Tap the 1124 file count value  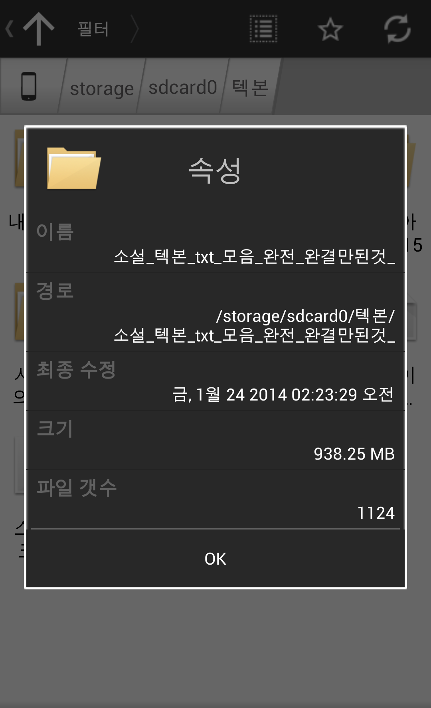click(376, 513)
